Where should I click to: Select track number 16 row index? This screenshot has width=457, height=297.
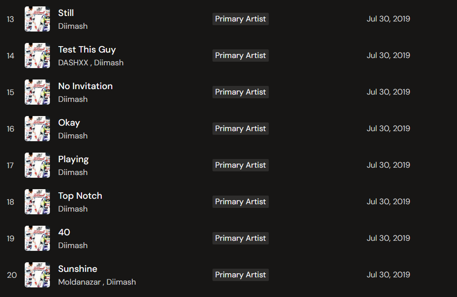[x=11, y=129]
